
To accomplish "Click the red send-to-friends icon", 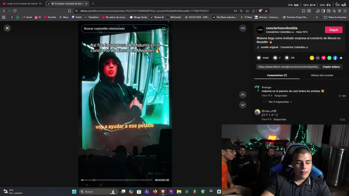I will (324, 58).
